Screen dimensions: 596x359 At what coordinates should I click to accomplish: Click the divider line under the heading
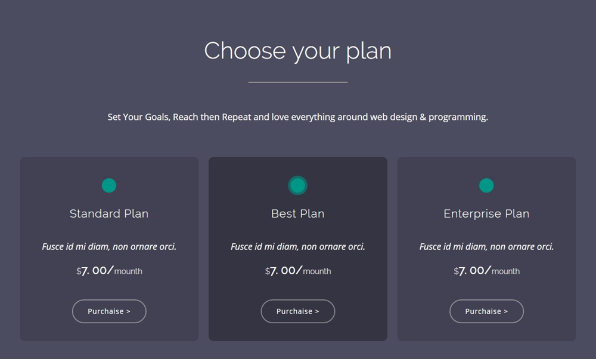(297, 82)
